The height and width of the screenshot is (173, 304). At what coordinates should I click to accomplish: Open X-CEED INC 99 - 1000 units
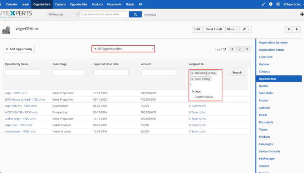[x=21, y=112]
